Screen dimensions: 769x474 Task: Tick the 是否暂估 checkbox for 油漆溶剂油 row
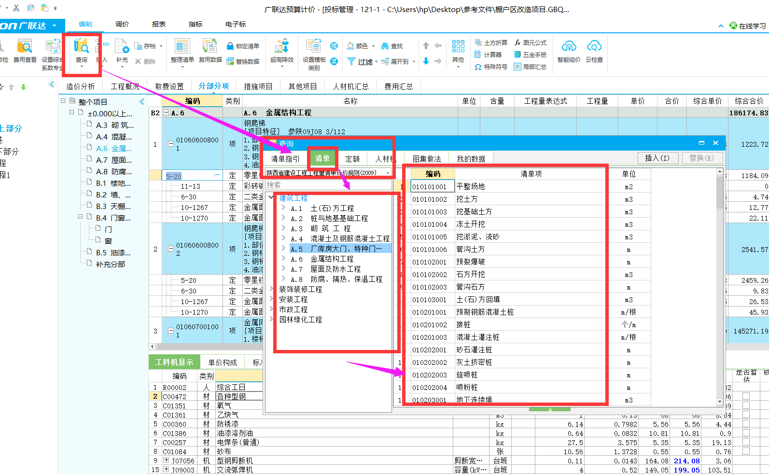(746, 432)
